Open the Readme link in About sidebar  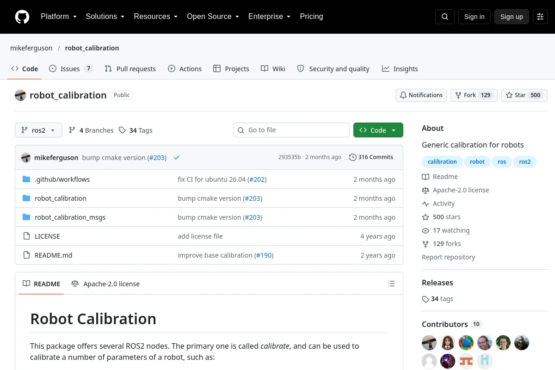440,177
